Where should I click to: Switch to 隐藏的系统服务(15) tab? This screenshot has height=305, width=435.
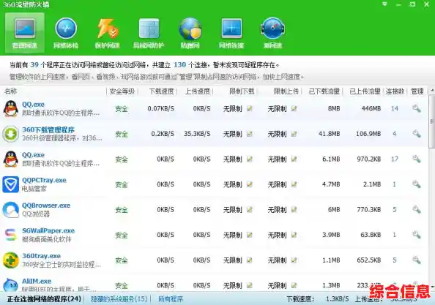119,299
